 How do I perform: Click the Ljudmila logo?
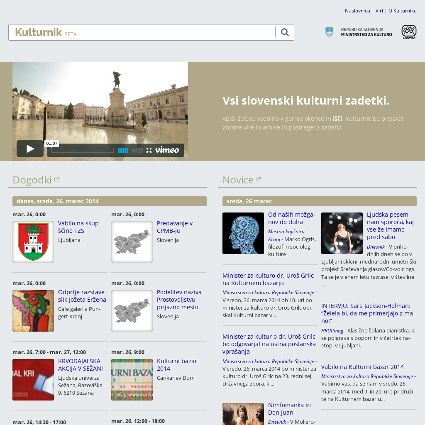click(408, 32)
